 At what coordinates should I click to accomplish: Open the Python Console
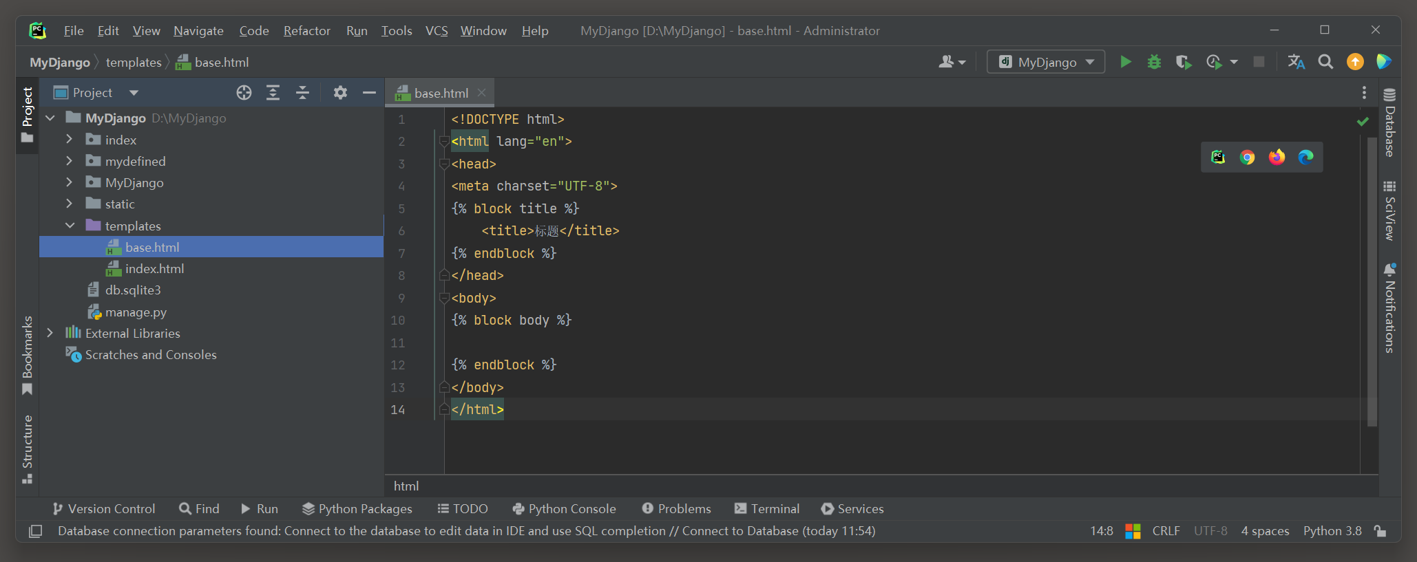(x=565, y=509)
